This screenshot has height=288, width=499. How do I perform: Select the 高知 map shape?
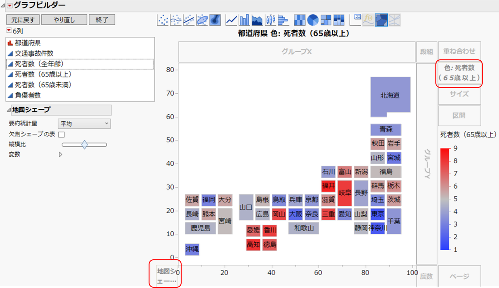[253, 245]
